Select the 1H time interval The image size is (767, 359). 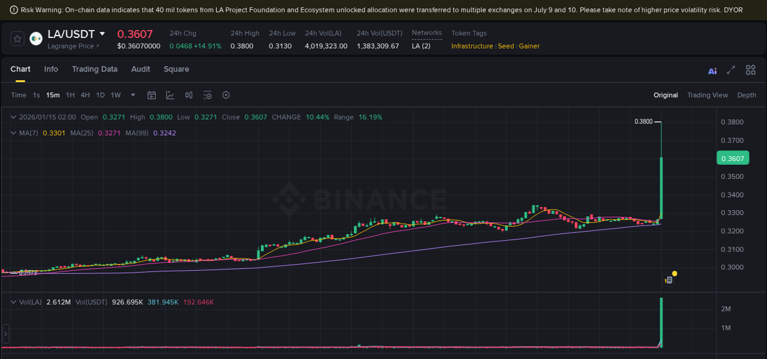click(71, 95)
